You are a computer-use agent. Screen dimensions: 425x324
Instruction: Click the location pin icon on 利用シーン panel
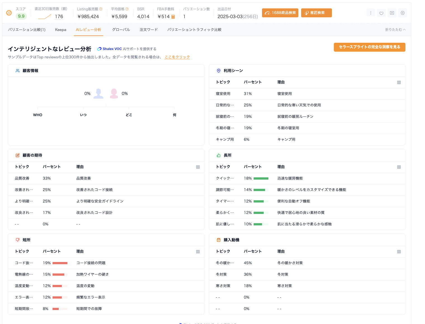point(218,70)
